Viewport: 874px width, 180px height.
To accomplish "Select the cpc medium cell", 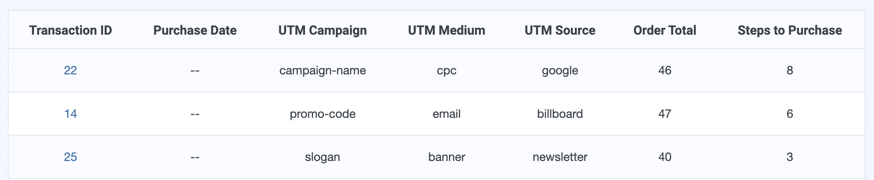I will [x=447, y=70].
